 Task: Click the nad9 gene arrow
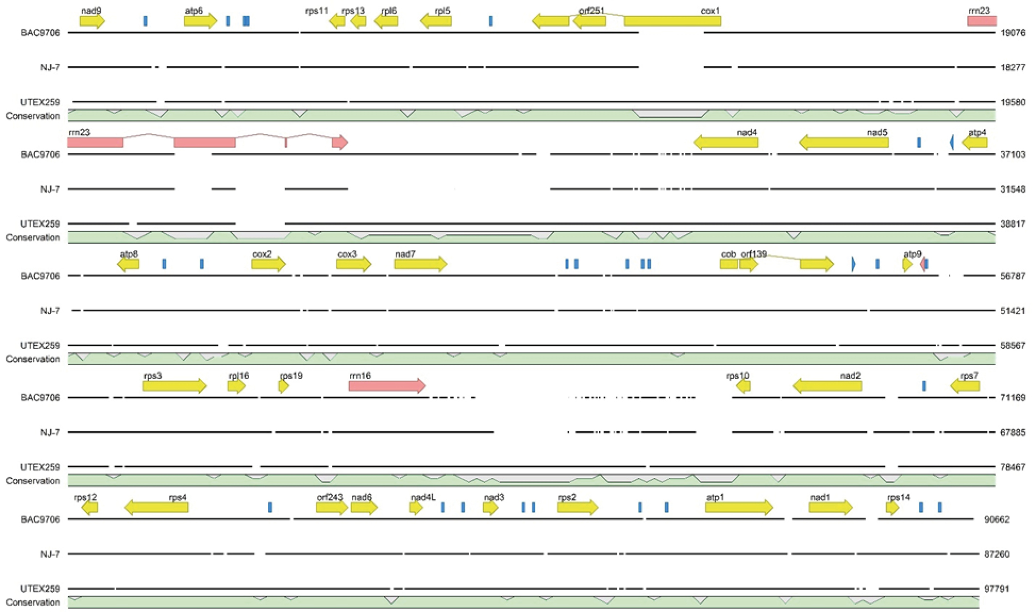[x=92, y=21]
